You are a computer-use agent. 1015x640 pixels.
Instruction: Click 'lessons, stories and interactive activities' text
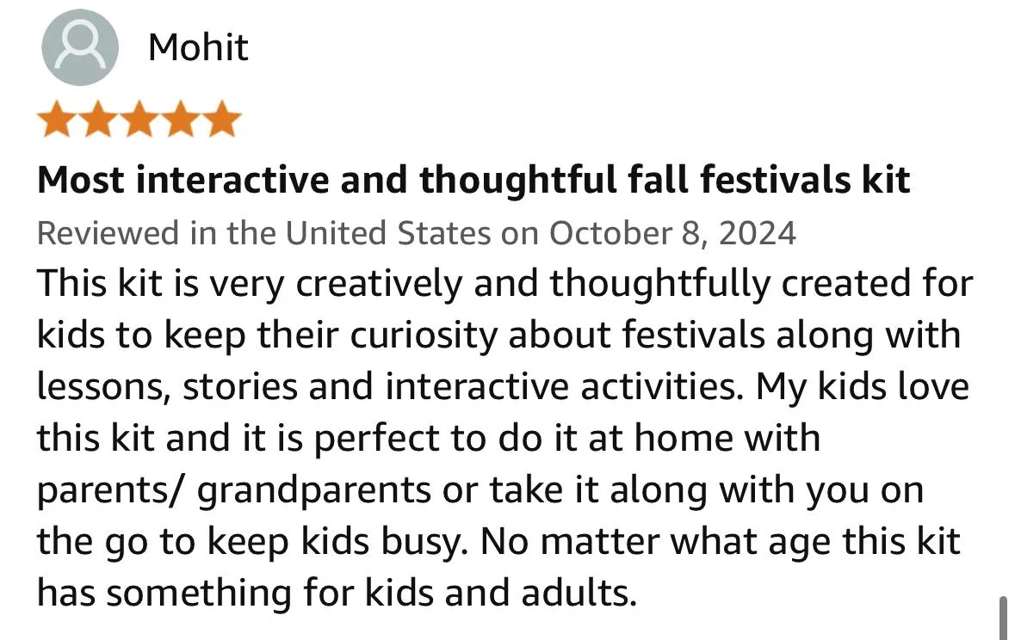(x=387, y=387)
